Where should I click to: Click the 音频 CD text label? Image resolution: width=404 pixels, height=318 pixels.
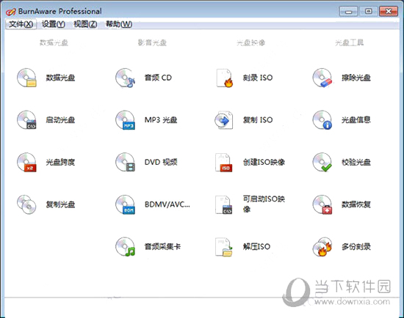click(158, 78)
